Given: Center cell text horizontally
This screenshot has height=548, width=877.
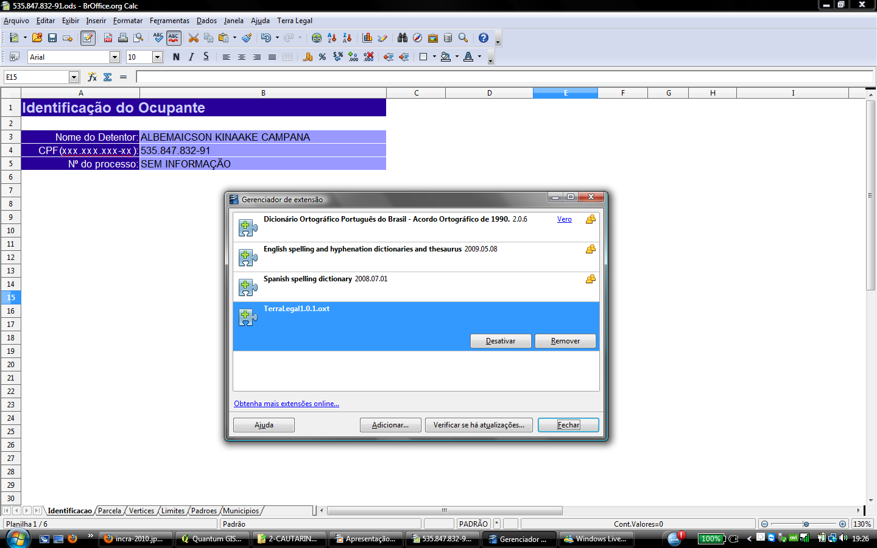Looking at the screenshot, I should pos(242,57).
